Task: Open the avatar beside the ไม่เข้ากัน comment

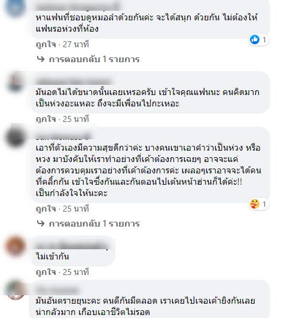Action: [x=16, y=246]
